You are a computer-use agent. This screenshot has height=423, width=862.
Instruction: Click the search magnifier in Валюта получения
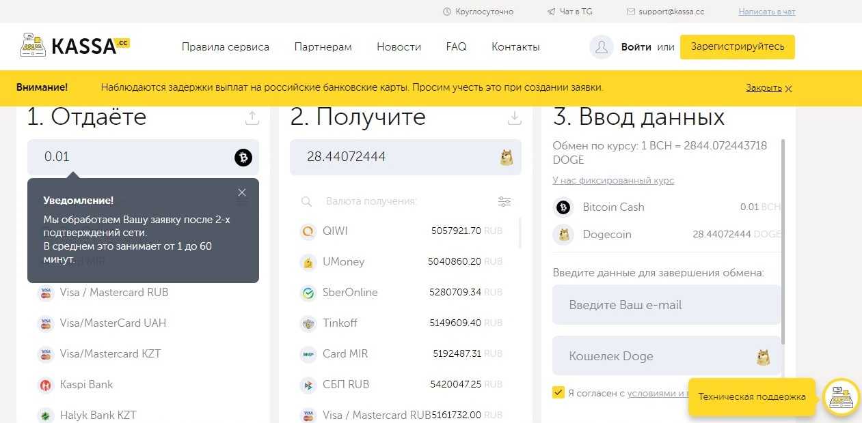point(307,202)
